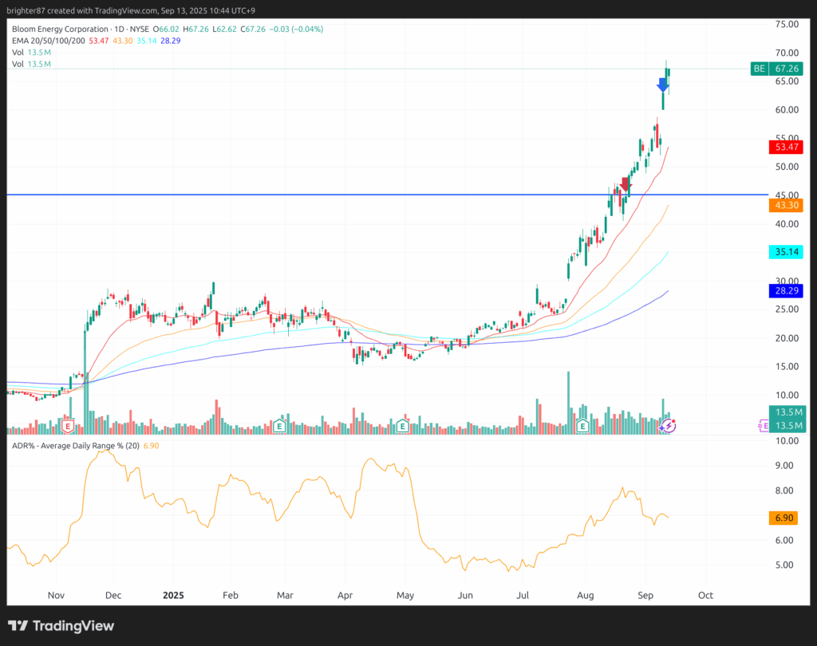Click the earnings E marker near August
The height and width of the screenshot is (646, 817).
[582, 427]
